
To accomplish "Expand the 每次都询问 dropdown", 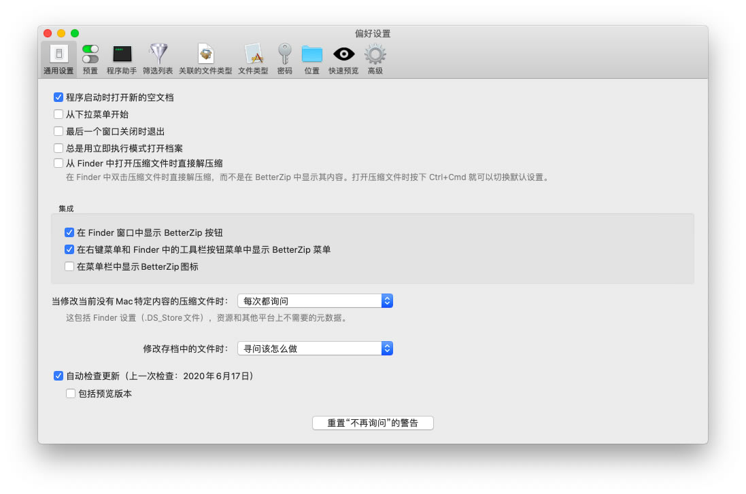I will point(315,301).
